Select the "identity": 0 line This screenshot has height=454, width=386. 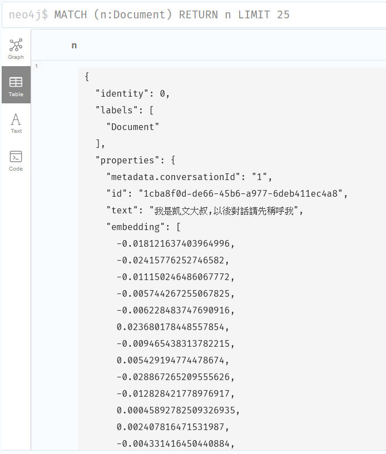(x=132, y=93)
